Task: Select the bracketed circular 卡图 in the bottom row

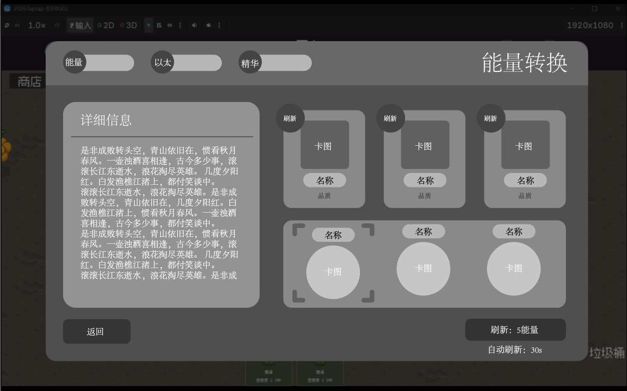Action: point(333,272)
